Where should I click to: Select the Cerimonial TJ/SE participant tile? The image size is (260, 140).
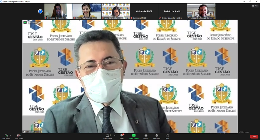(x=145, y=11)
